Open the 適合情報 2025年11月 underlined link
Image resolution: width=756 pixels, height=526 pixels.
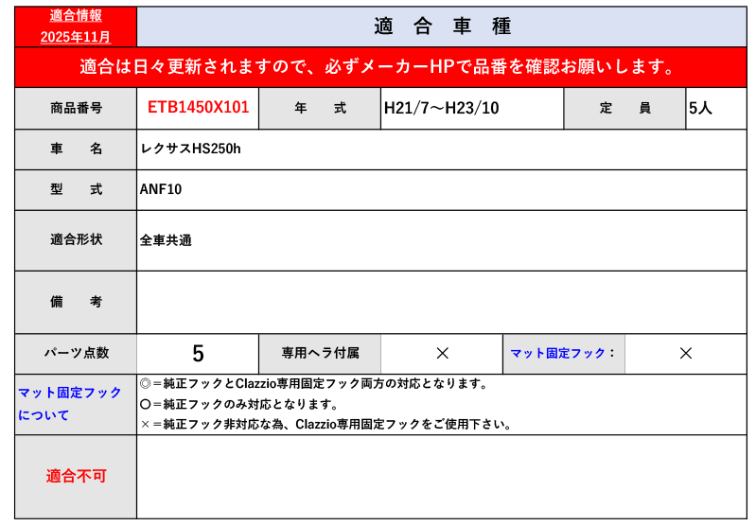click(76, 26)
